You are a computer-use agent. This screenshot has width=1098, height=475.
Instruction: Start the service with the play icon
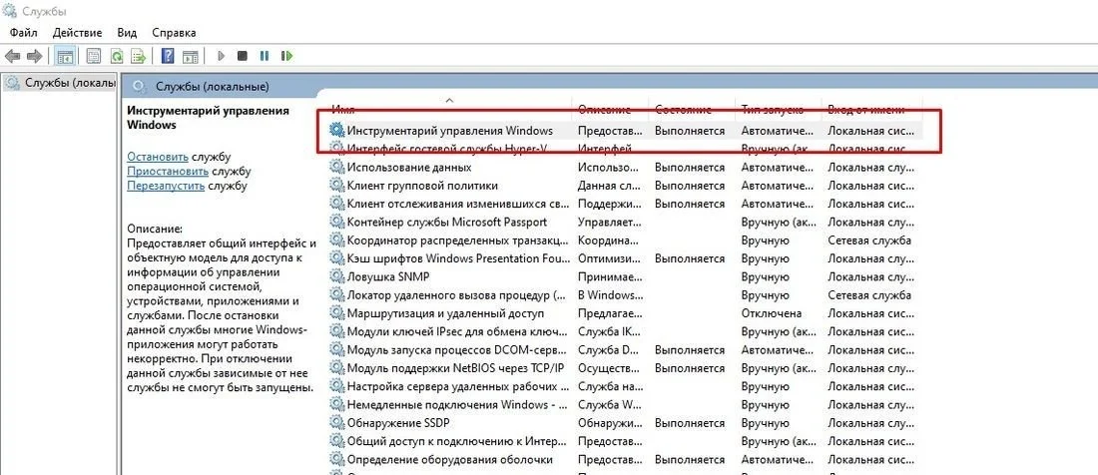click(222, 56)
